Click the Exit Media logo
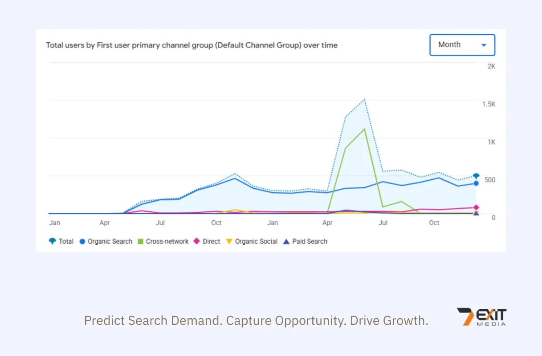 (x=481, y=317)
